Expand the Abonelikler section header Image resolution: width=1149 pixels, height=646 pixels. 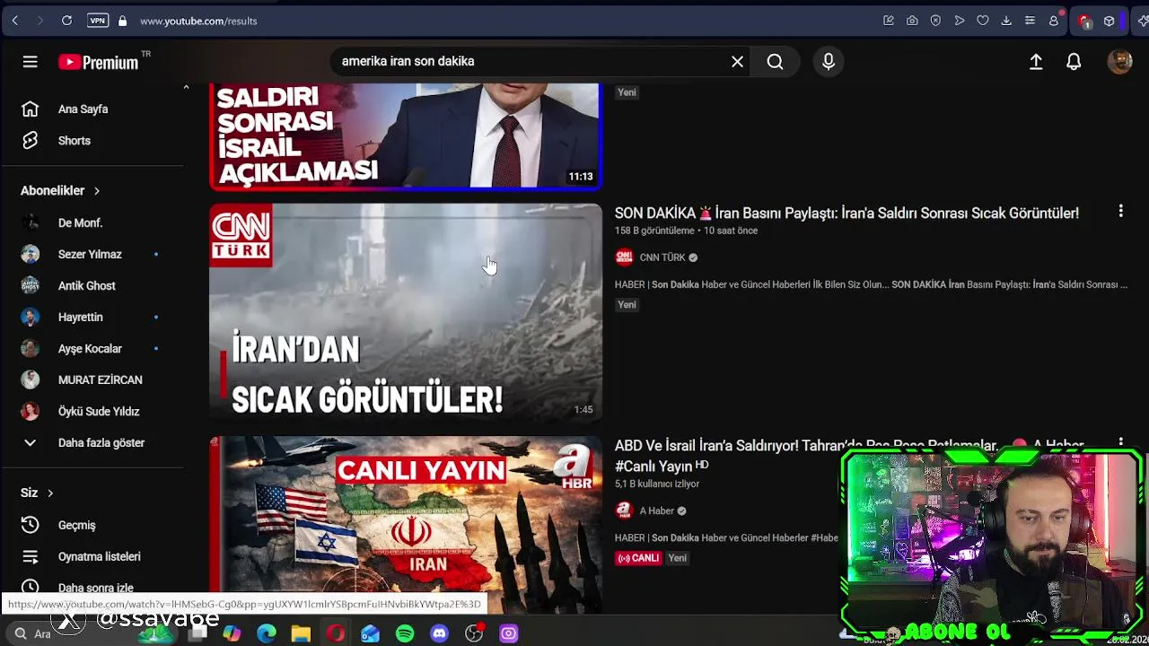click(60, 190)
